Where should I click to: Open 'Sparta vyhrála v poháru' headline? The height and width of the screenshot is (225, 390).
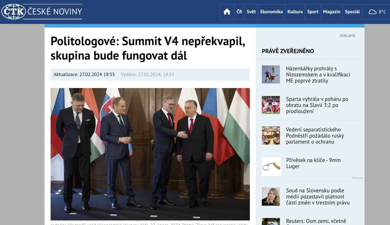pos(317,105)
